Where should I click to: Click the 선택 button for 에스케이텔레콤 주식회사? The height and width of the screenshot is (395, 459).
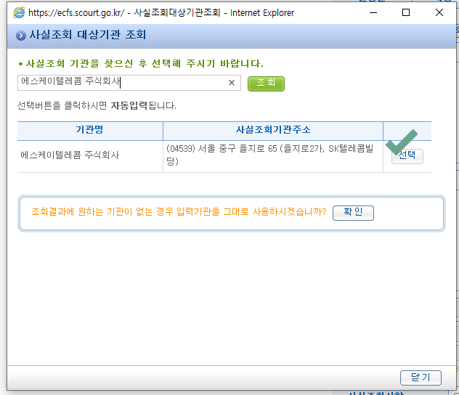point(407,156)
